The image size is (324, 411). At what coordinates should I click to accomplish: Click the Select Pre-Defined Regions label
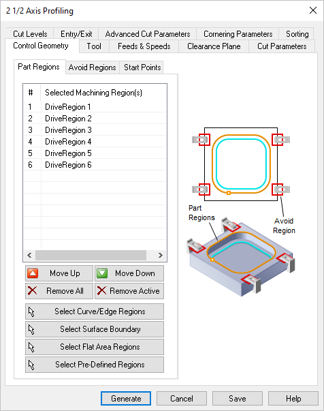coord(99,365)
